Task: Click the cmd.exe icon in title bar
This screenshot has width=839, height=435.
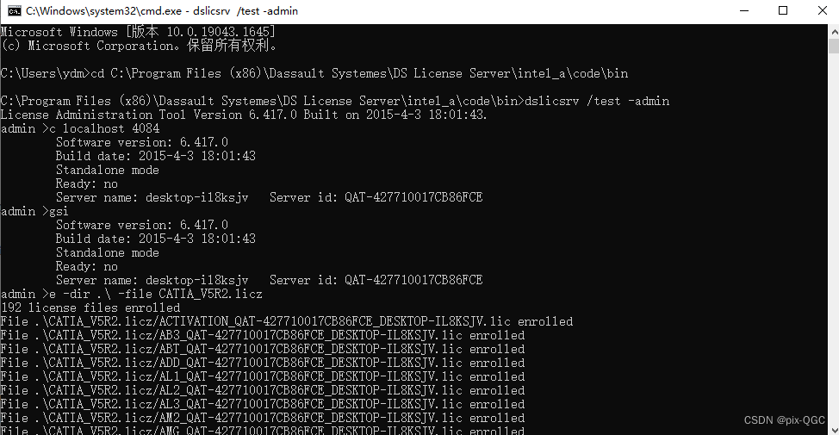Action: click(x=14, y=10)
